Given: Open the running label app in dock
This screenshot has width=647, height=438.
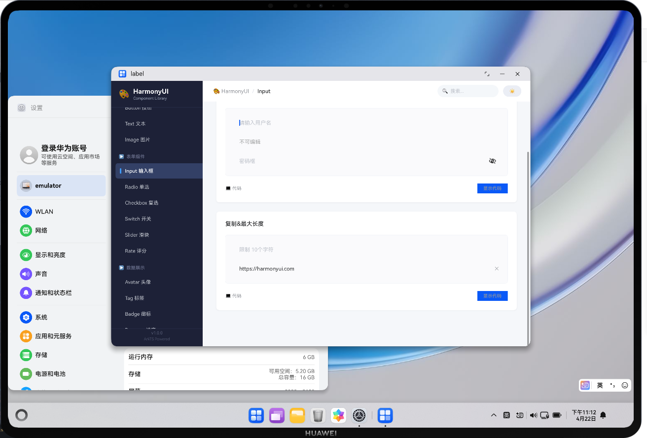Looking at the screenshot, I should (x=385, y=415).
